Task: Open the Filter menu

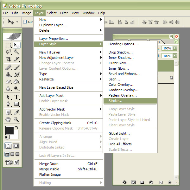Action: [64, 13]
